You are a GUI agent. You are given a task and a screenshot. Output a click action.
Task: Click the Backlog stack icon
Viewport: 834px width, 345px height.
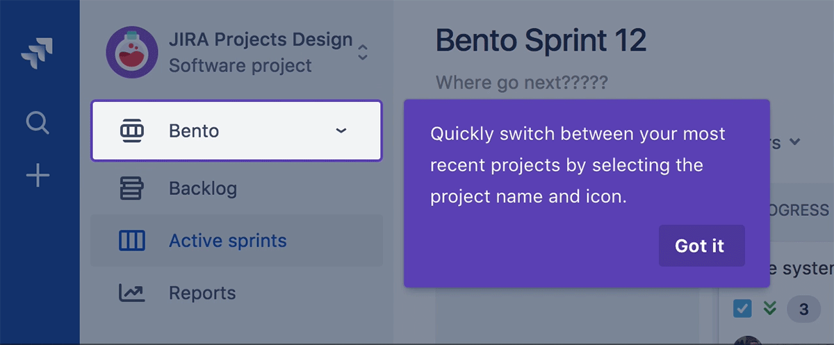pyautogui.click(x=132, y=189)
